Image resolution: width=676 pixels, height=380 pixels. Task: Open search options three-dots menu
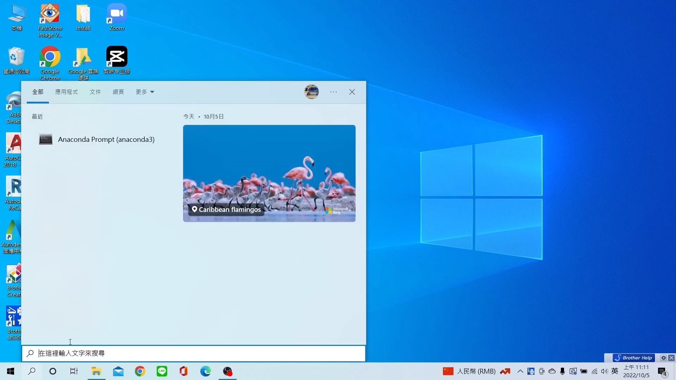click(x=333, y=92)
